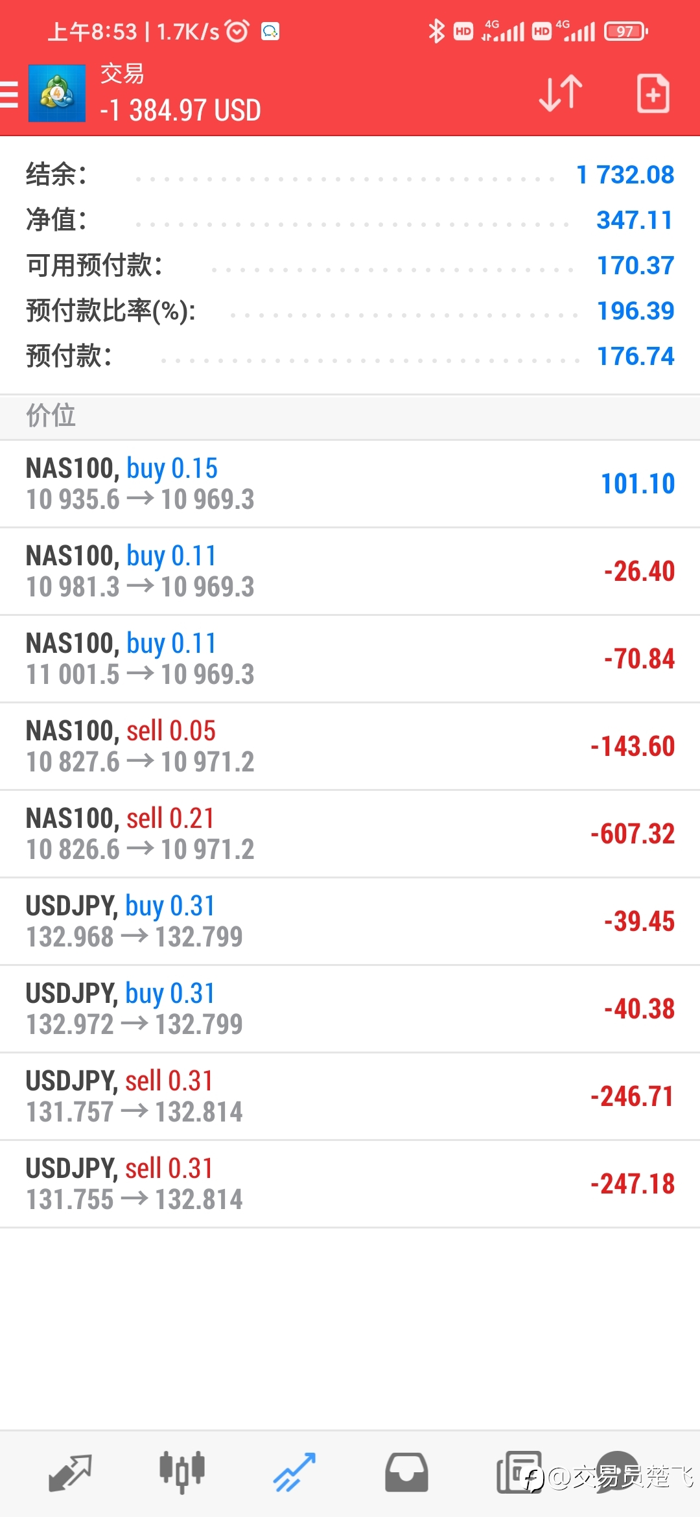Image resolution: width=700 pixels, height=1517 pixels.
Task: Select the NAS100 buy 0.11 at 11 001.5
Action: pyautogui.click(x=350, y=659)
